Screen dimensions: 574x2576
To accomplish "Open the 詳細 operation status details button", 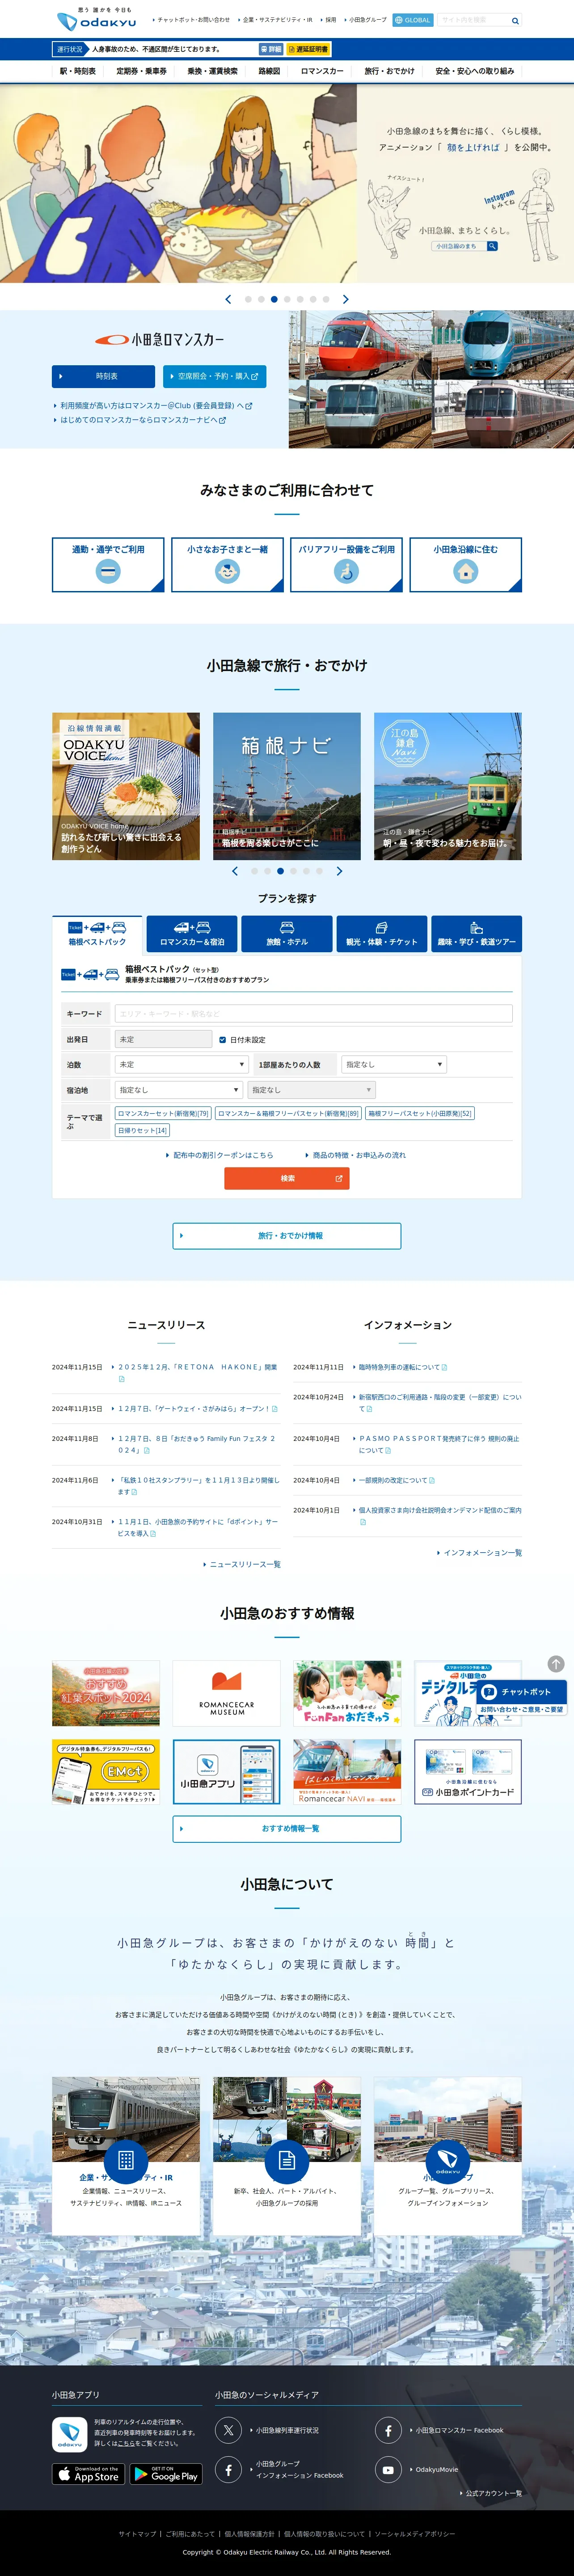I will pos(271,49).
